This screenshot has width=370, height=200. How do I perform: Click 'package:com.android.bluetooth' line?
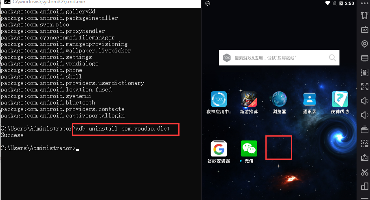[x=48, y=103]
